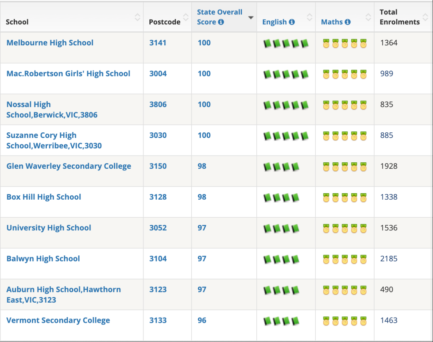Image resolution: width=433 pixels, height=342 pixels.
Task: Click Mac.Robertson Girls' English book rating icons
Action: pyautogui.click(x=286, y=74)
